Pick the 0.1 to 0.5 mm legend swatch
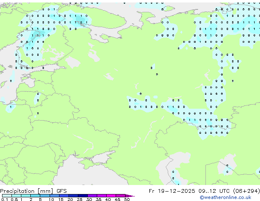Image resolution: width=260 pixels, height=201 pixels. (x=7, y=196)
